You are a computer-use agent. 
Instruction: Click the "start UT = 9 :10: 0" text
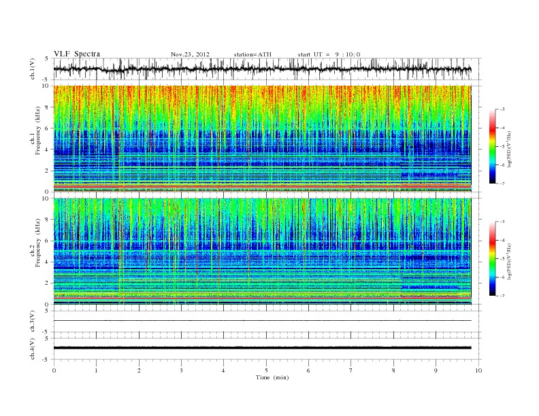coord(329,54)
